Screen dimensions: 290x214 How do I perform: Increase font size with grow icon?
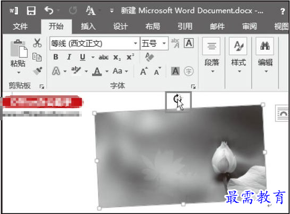[144, 71]
